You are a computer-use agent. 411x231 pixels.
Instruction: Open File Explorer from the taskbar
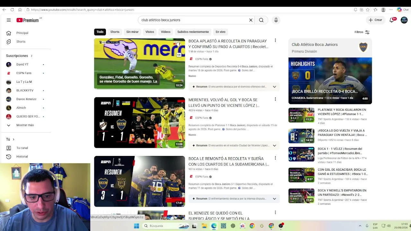point(204,226)
